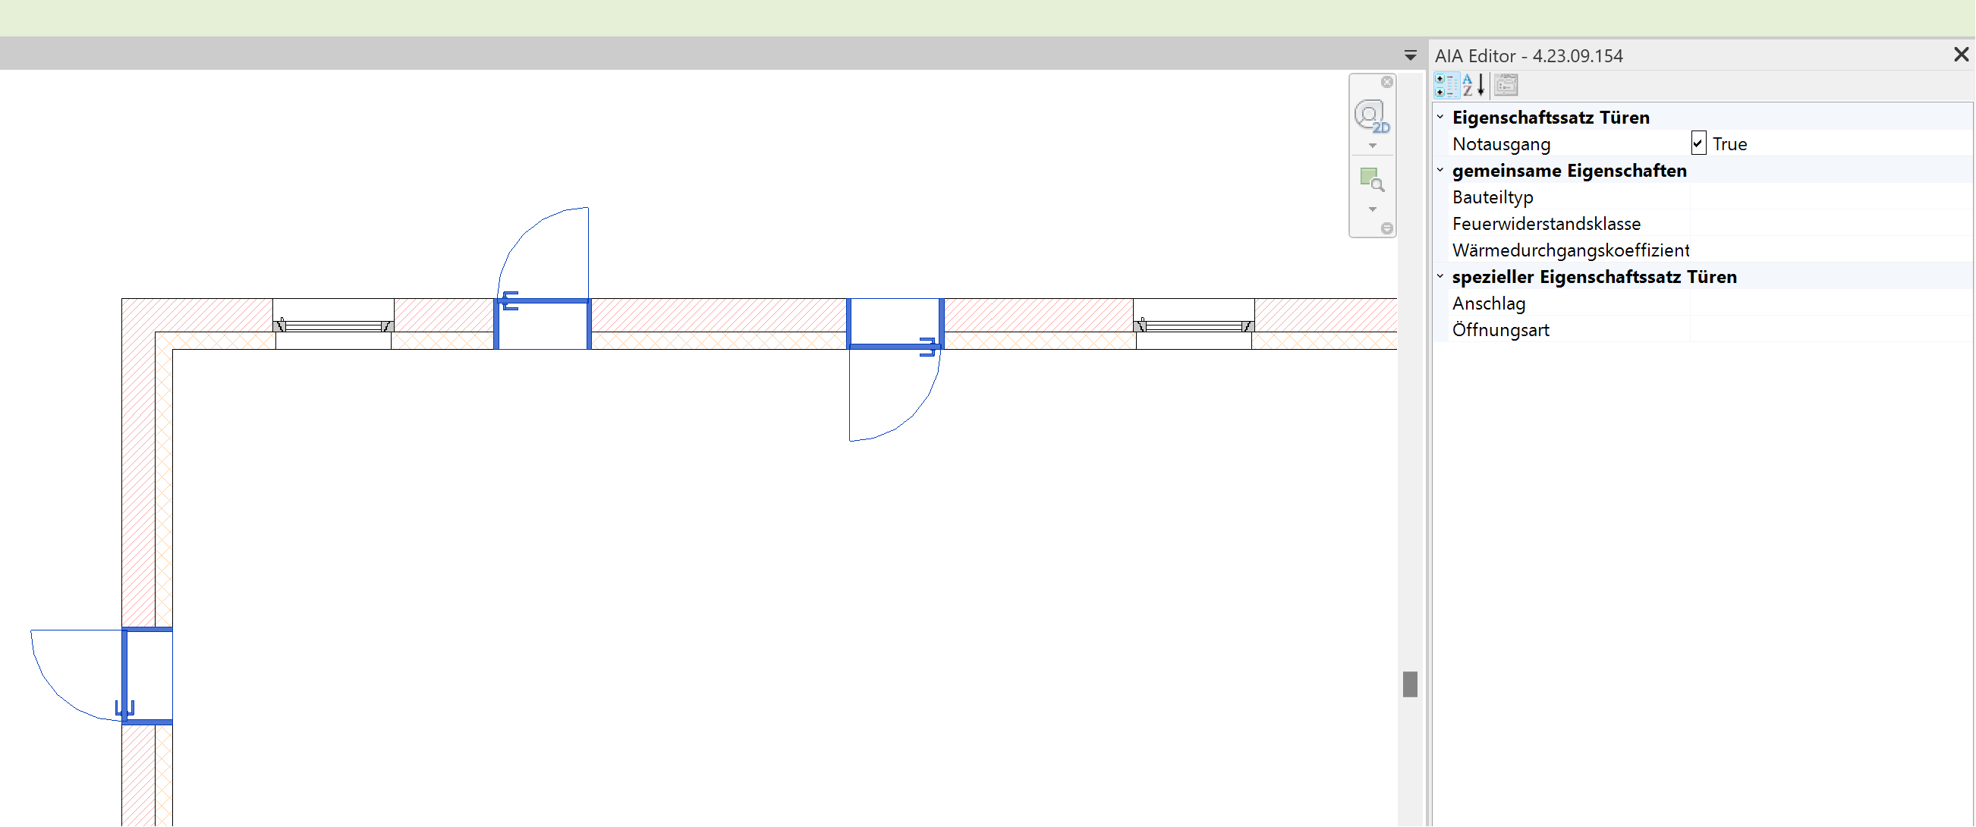Close the AIA Editor panel
1976x827 pixels.
pos(1961,55)
